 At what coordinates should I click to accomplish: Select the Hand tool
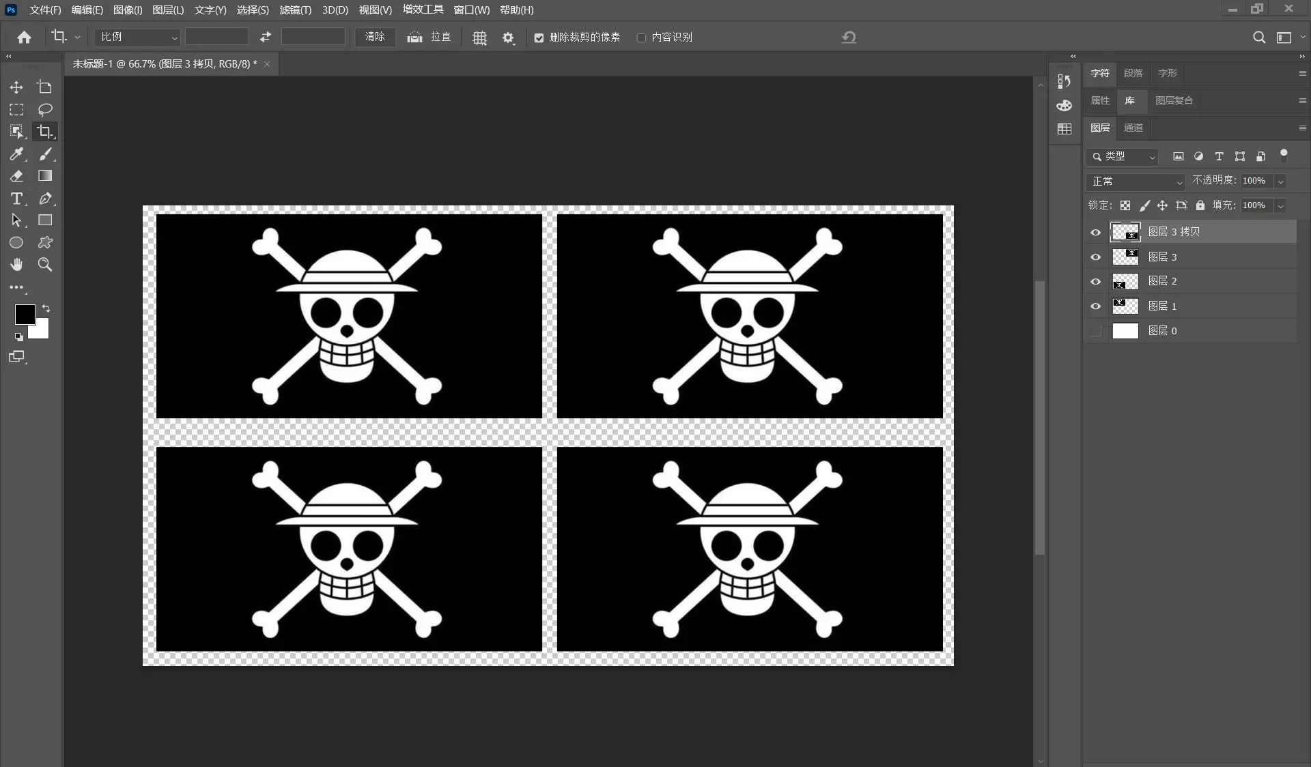(16, 264)
